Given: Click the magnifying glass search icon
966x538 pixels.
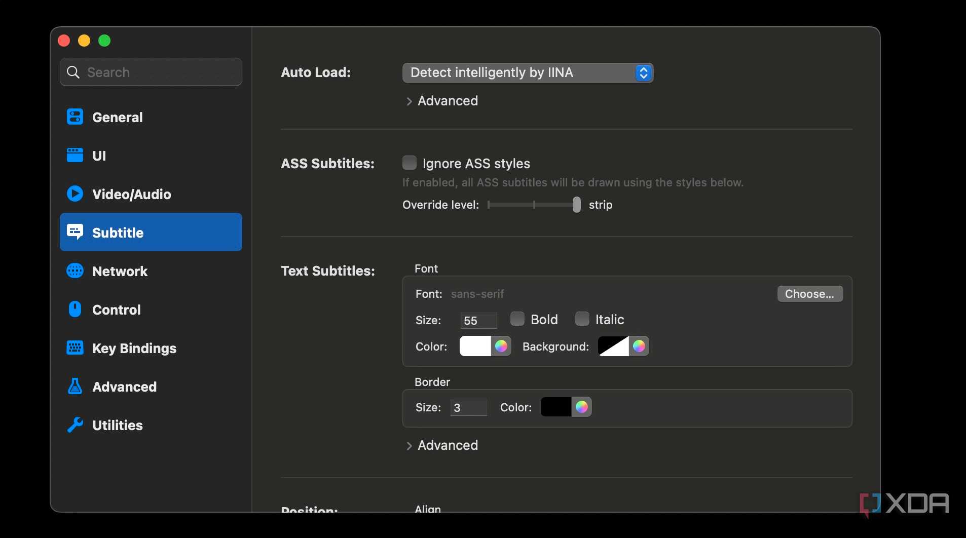Looking at the screenshot, I should point(73,72).
